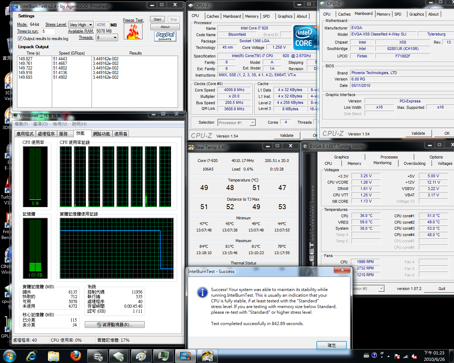Viewport: 454px width, 363px height.
Task: Open Processes tab in E-LEET
Action: click(x=389, y=157)
